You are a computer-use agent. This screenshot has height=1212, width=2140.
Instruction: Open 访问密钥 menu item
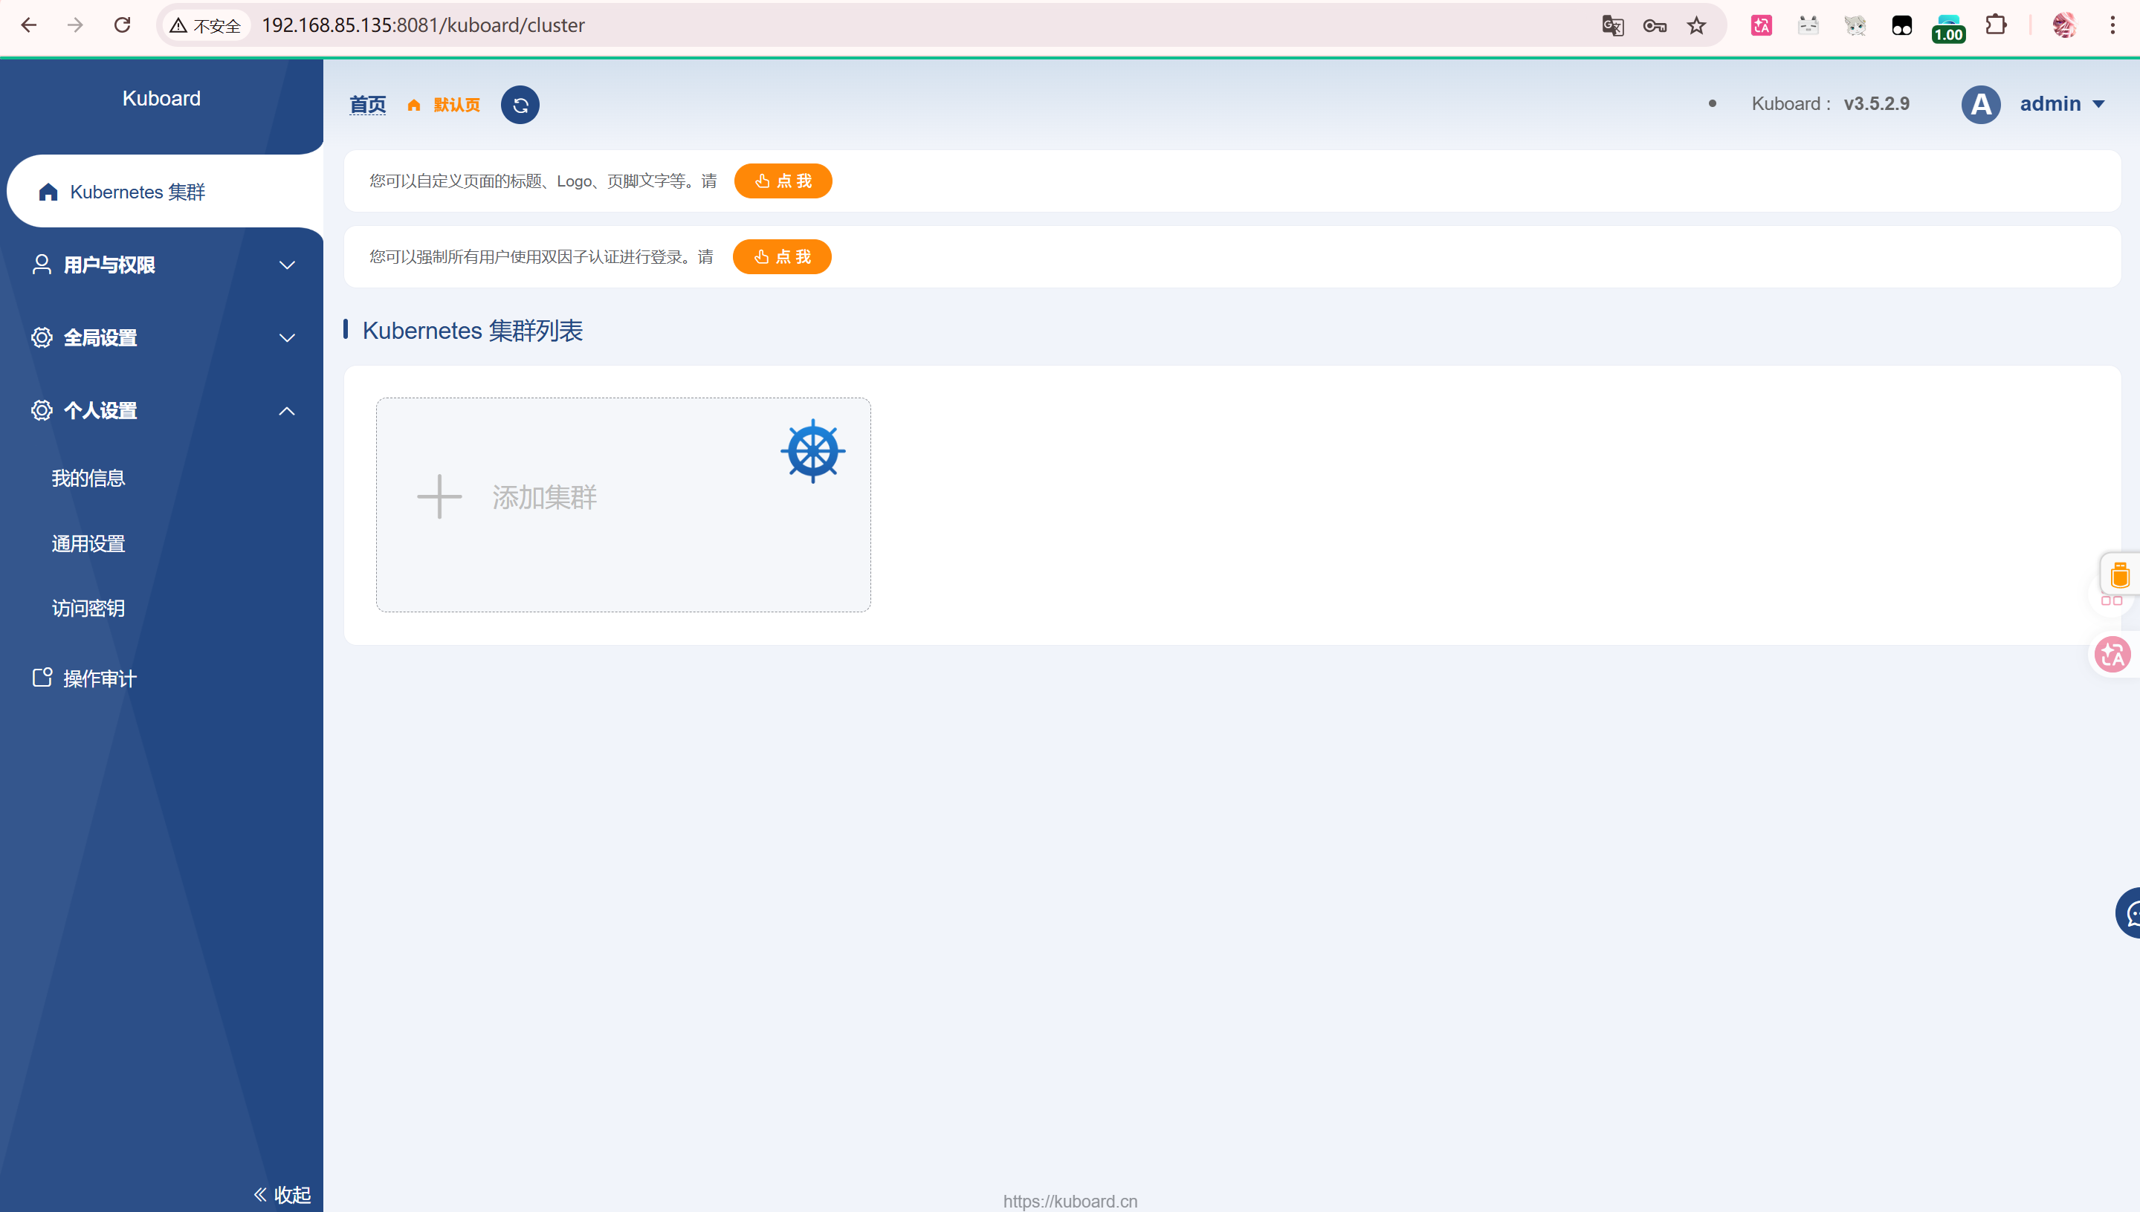pos(88,609)
